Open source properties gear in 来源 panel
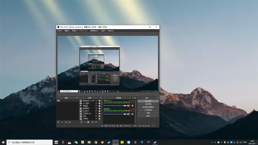Viewport: 258px width, 145px height. point(88,122)
